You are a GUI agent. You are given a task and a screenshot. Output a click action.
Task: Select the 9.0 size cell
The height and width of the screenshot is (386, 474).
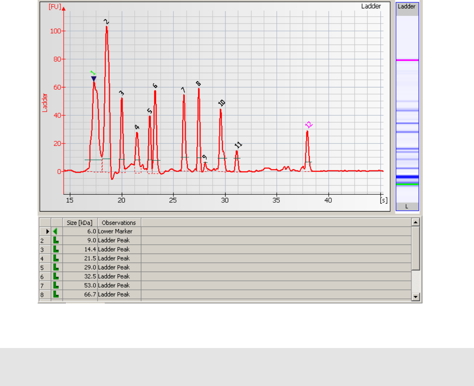80,241
